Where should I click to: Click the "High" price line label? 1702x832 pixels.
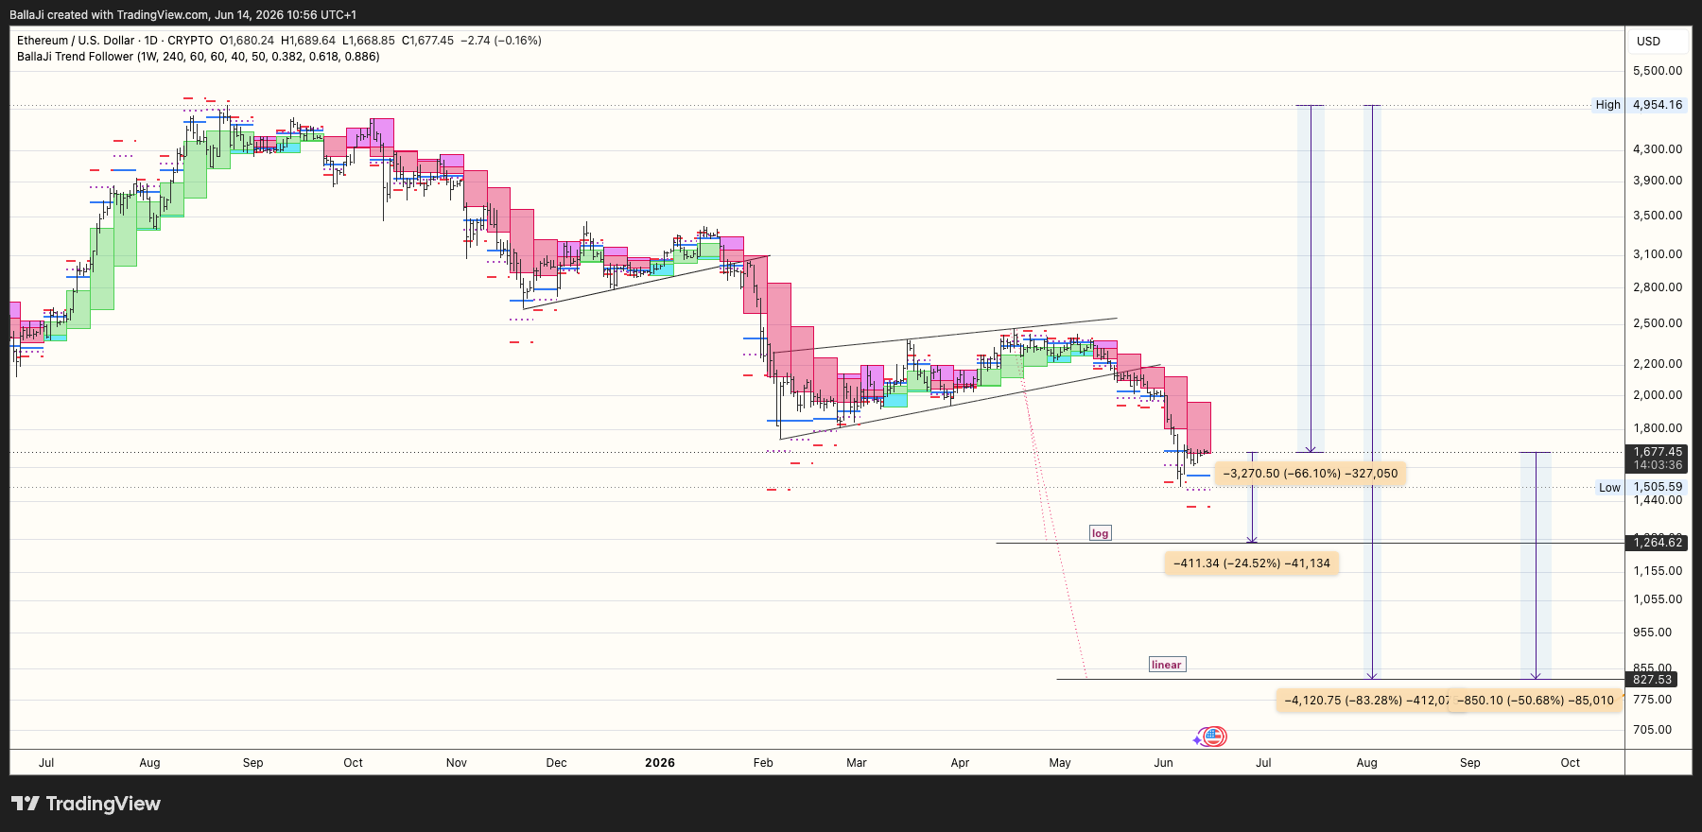pyautogui.click(x=1608, y=105)
